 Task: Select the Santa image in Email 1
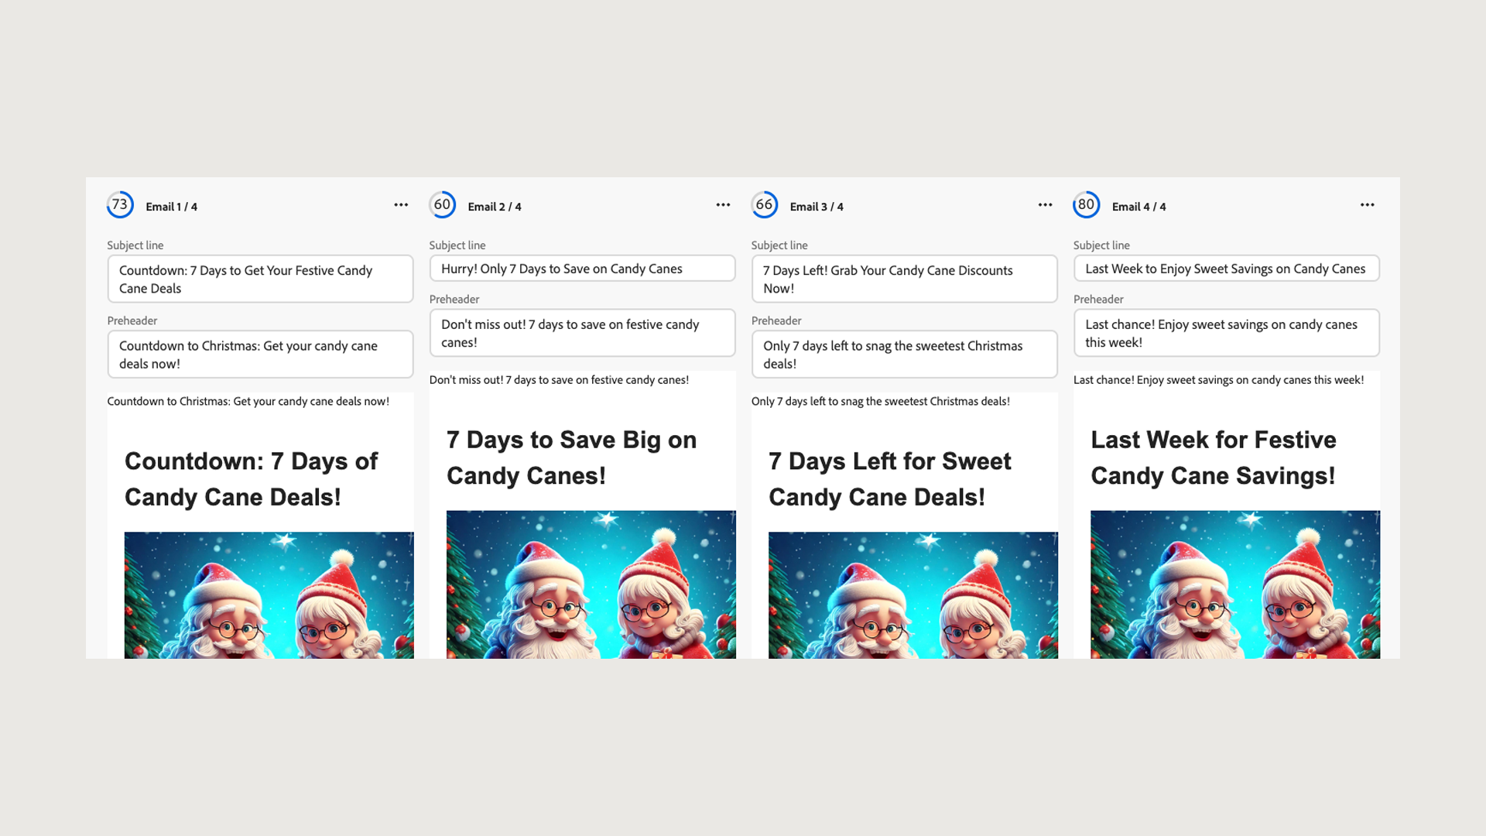pyautogui.click(x=269, y=594)
